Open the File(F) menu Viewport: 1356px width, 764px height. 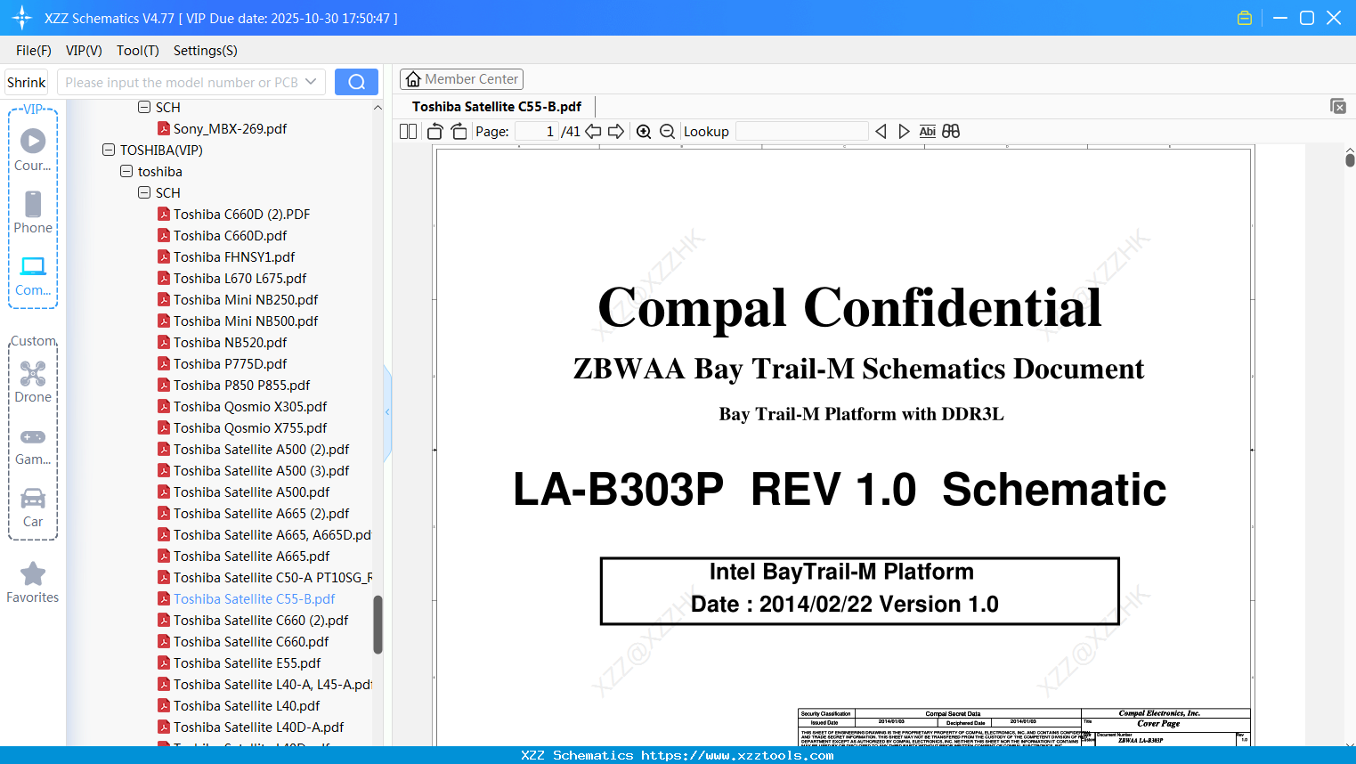coord(34,51)
